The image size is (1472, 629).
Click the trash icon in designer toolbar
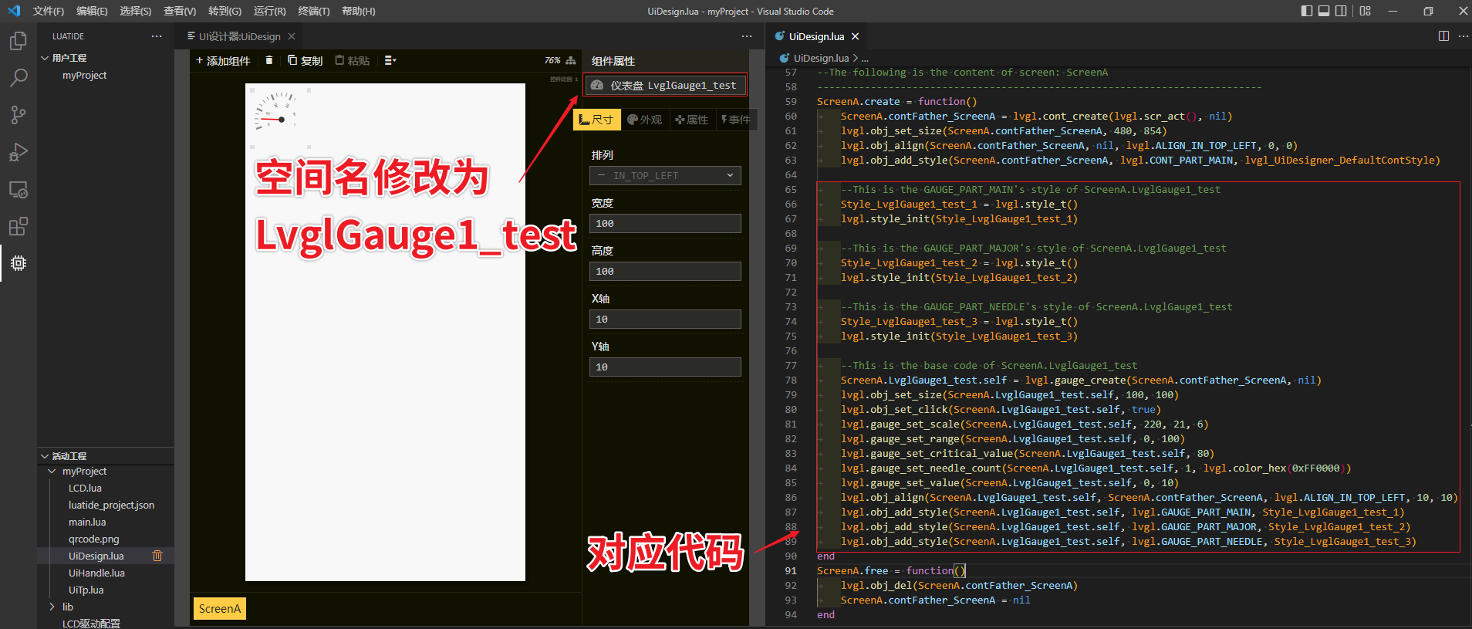click(x=269, y=60)
